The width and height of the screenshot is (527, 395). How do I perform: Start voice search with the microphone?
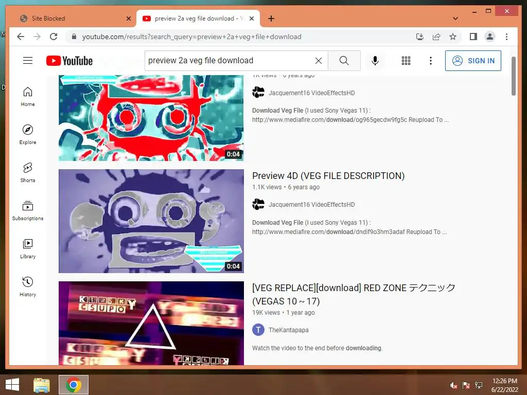click(x=375, y=61)
